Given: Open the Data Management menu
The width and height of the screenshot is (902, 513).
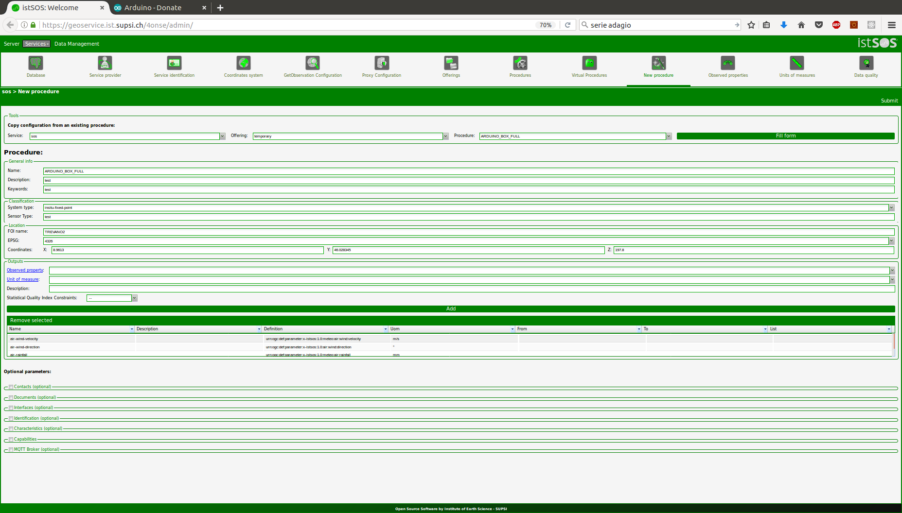Looking at the screenshot, I should tap(76, 44).
